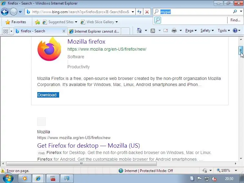Click the Mozilla site name text

pyautogui.click(x=44, y=132)
